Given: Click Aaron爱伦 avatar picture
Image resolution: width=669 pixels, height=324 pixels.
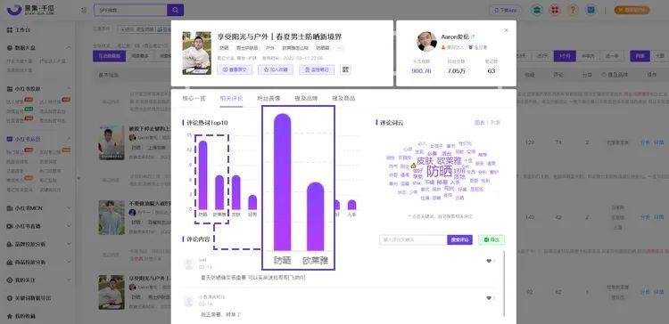Looking at the screenshot, I should click(426, 41).
